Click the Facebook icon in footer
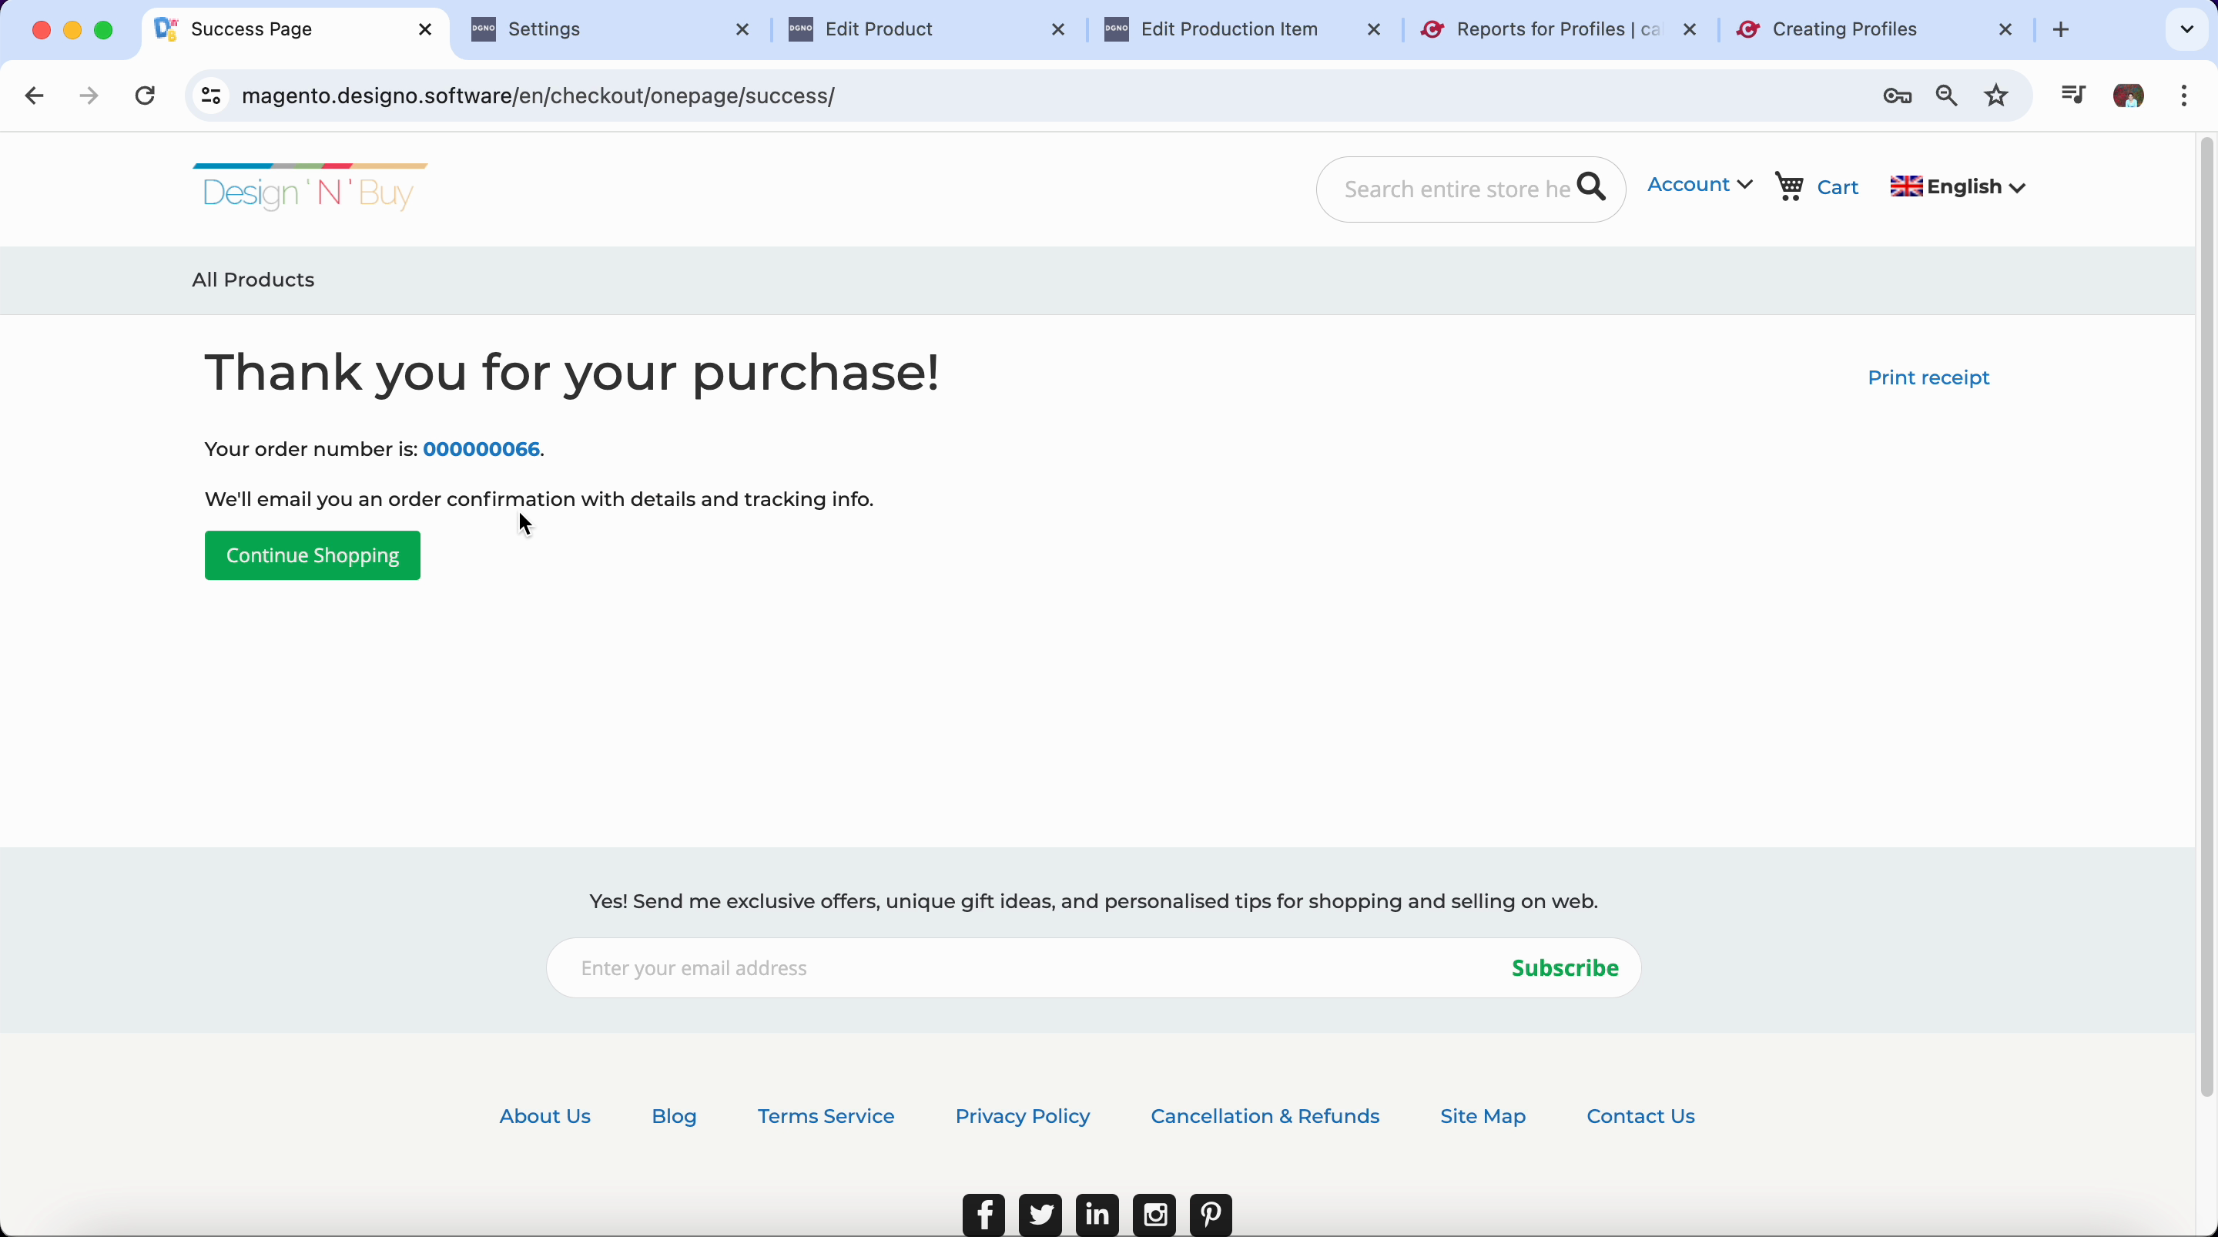Viewport: 2218px width, 1237px height. pyautogui.click(x=983, y=1215)
